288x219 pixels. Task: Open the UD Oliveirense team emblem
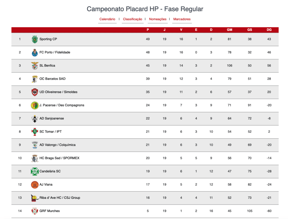pyautogui.click(x=35, y=92)
